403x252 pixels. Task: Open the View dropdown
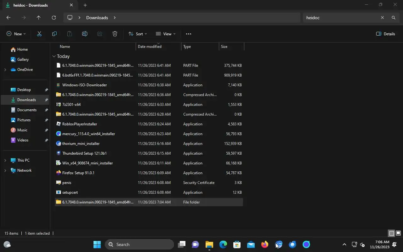tap(166, 34)
